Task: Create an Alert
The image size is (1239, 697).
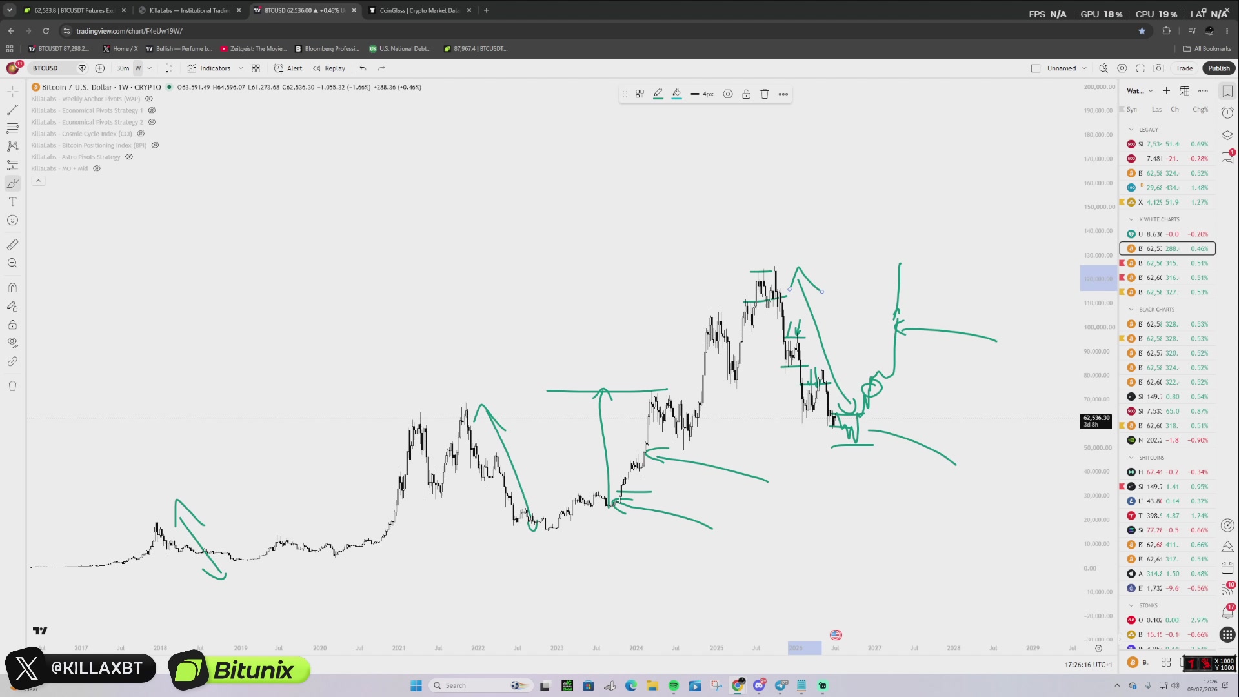Action: 288,68
